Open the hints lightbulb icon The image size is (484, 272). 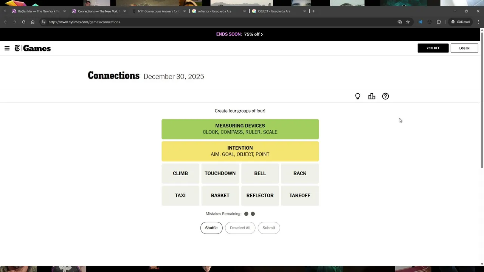tap(358, 96)
